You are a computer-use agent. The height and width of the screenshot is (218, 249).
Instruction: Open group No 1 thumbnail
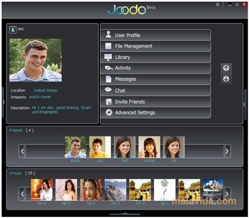(165, 190)
